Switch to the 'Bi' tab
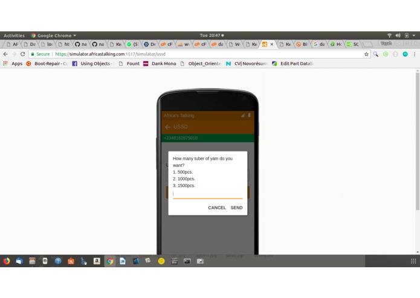Image resolution: width=420 pixels, height=298 pixels. point(302,45)
